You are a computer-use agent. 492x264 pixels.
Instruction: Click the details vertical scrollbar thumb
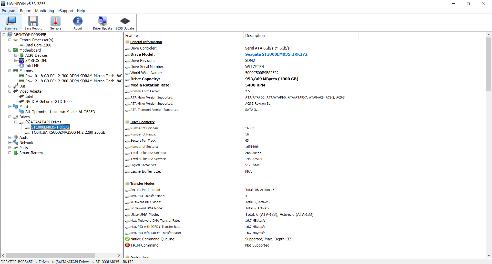[489, 64]
